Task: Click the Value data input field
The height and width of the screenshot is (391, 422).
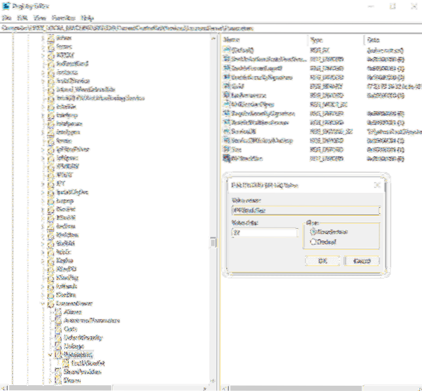Action: pos(264,232)
